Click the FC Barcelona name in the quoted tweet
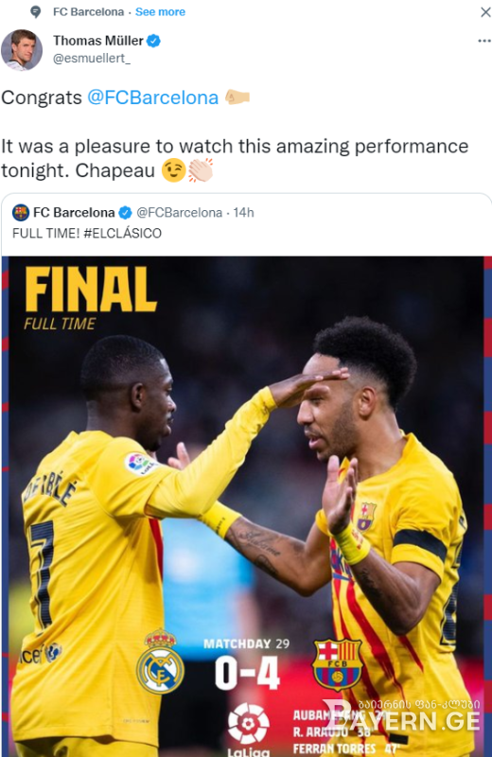The height and width of the screenshot is (757, 492). point(74,212)
